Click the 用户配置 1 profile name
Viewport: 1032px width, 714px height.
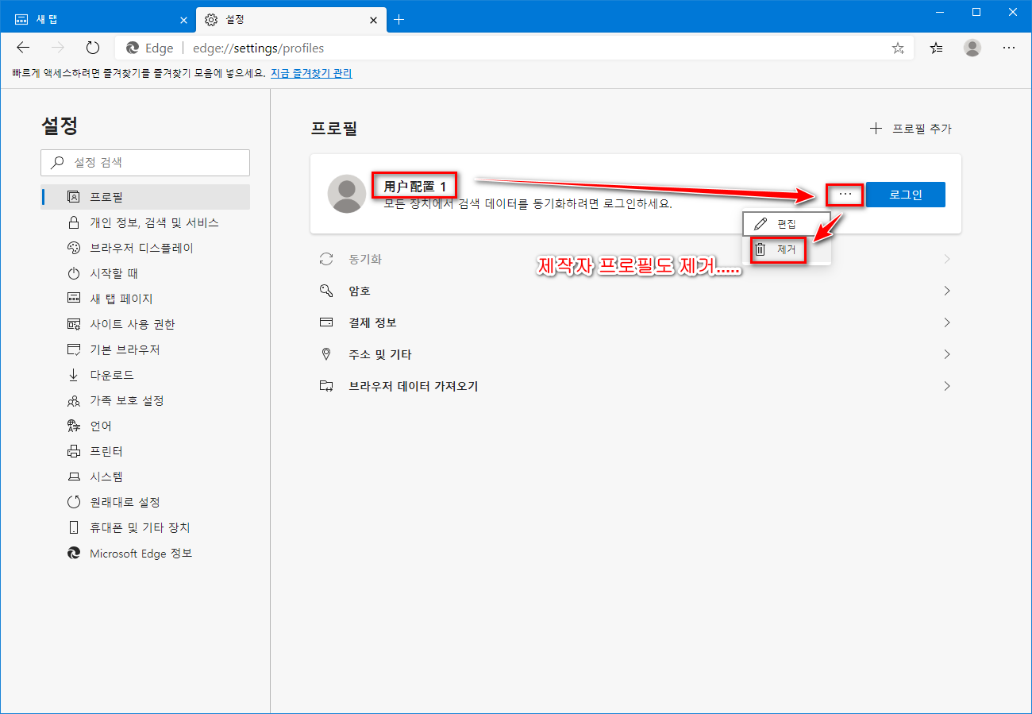pos(415,187)
